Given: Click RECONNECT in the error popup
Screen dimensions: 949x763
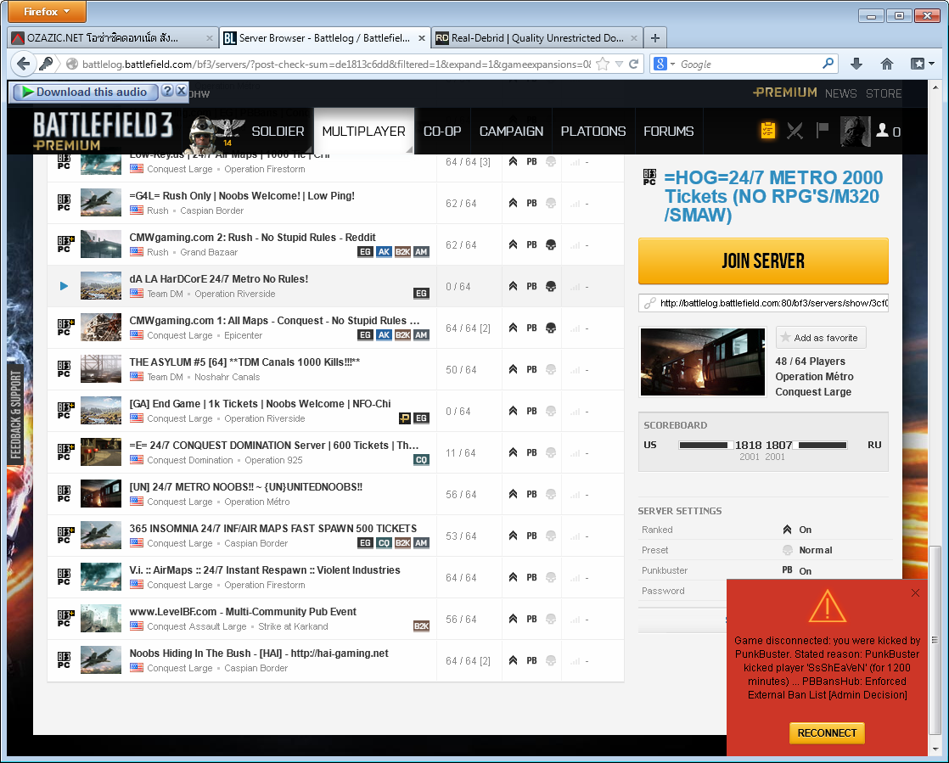Looking at the screenshot, I should point(827,732).
